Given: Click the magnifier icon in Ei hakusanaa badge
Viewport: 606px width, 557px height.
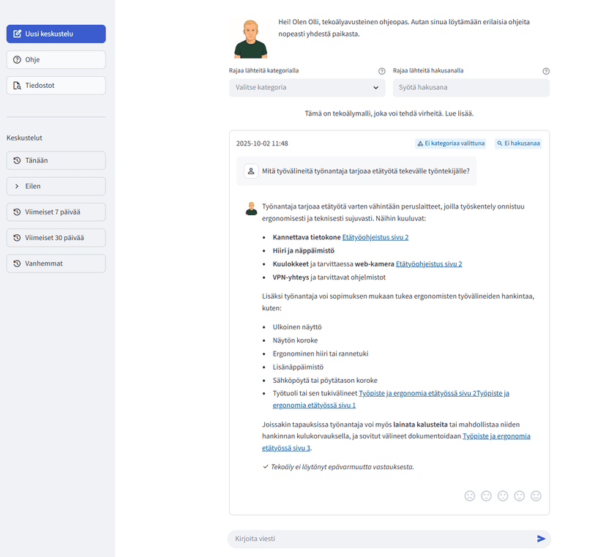Looking at the screenshot, I should (499, 143).
